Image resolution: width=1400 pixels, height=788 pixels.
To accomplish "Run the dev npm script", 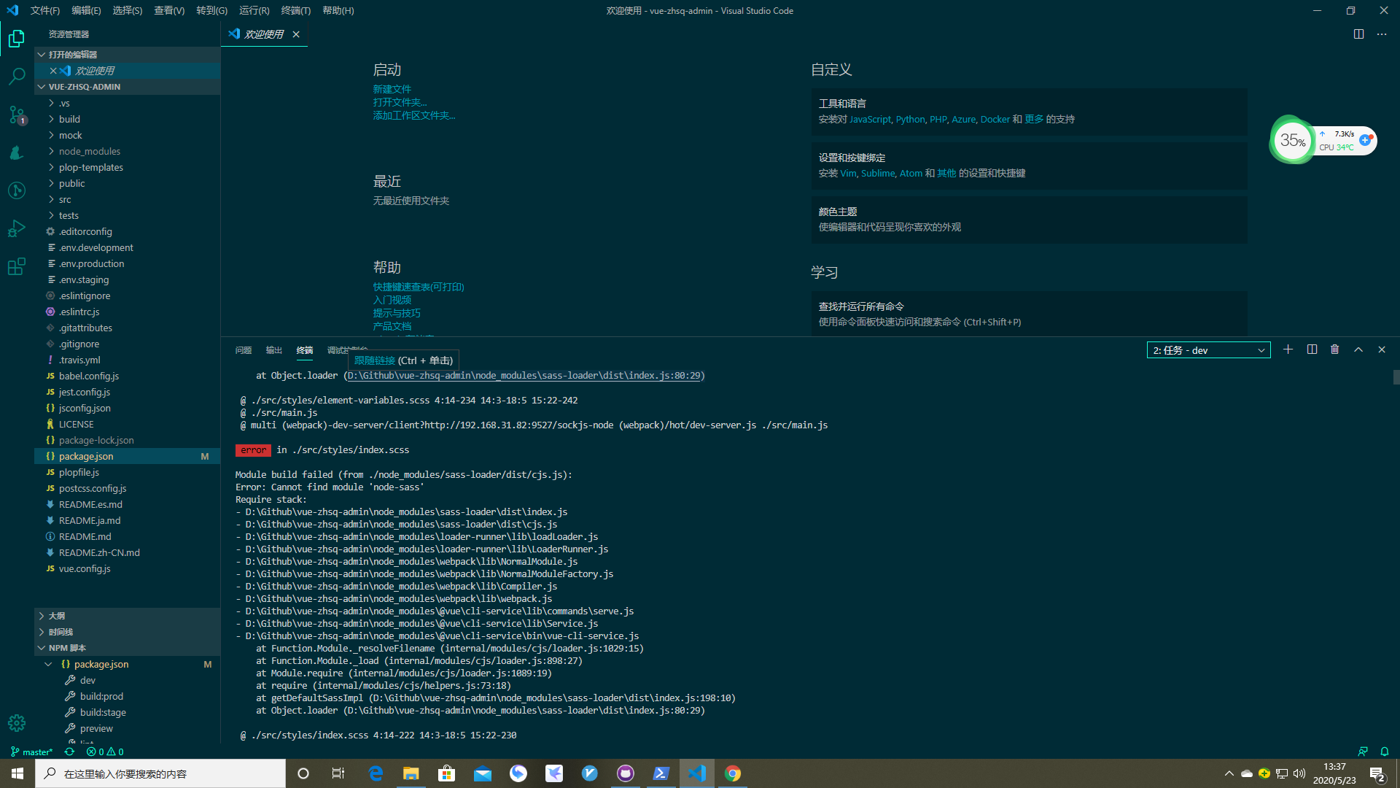I will 87,680.
